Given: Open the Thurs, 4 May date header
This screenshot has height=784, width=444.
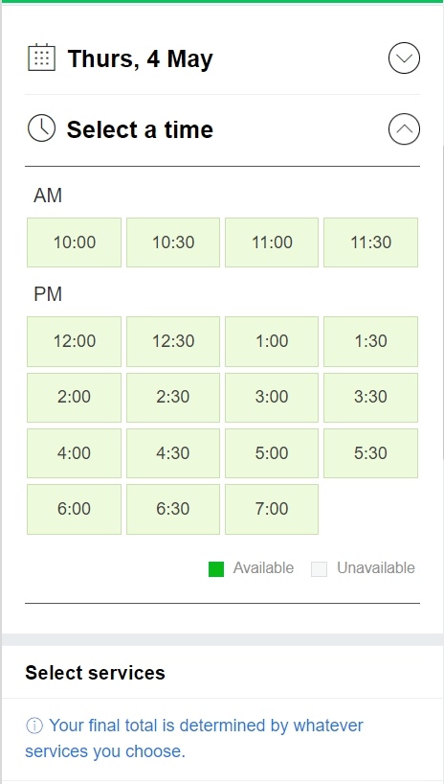Looking at the screenshot, I should tap(140, 58).
